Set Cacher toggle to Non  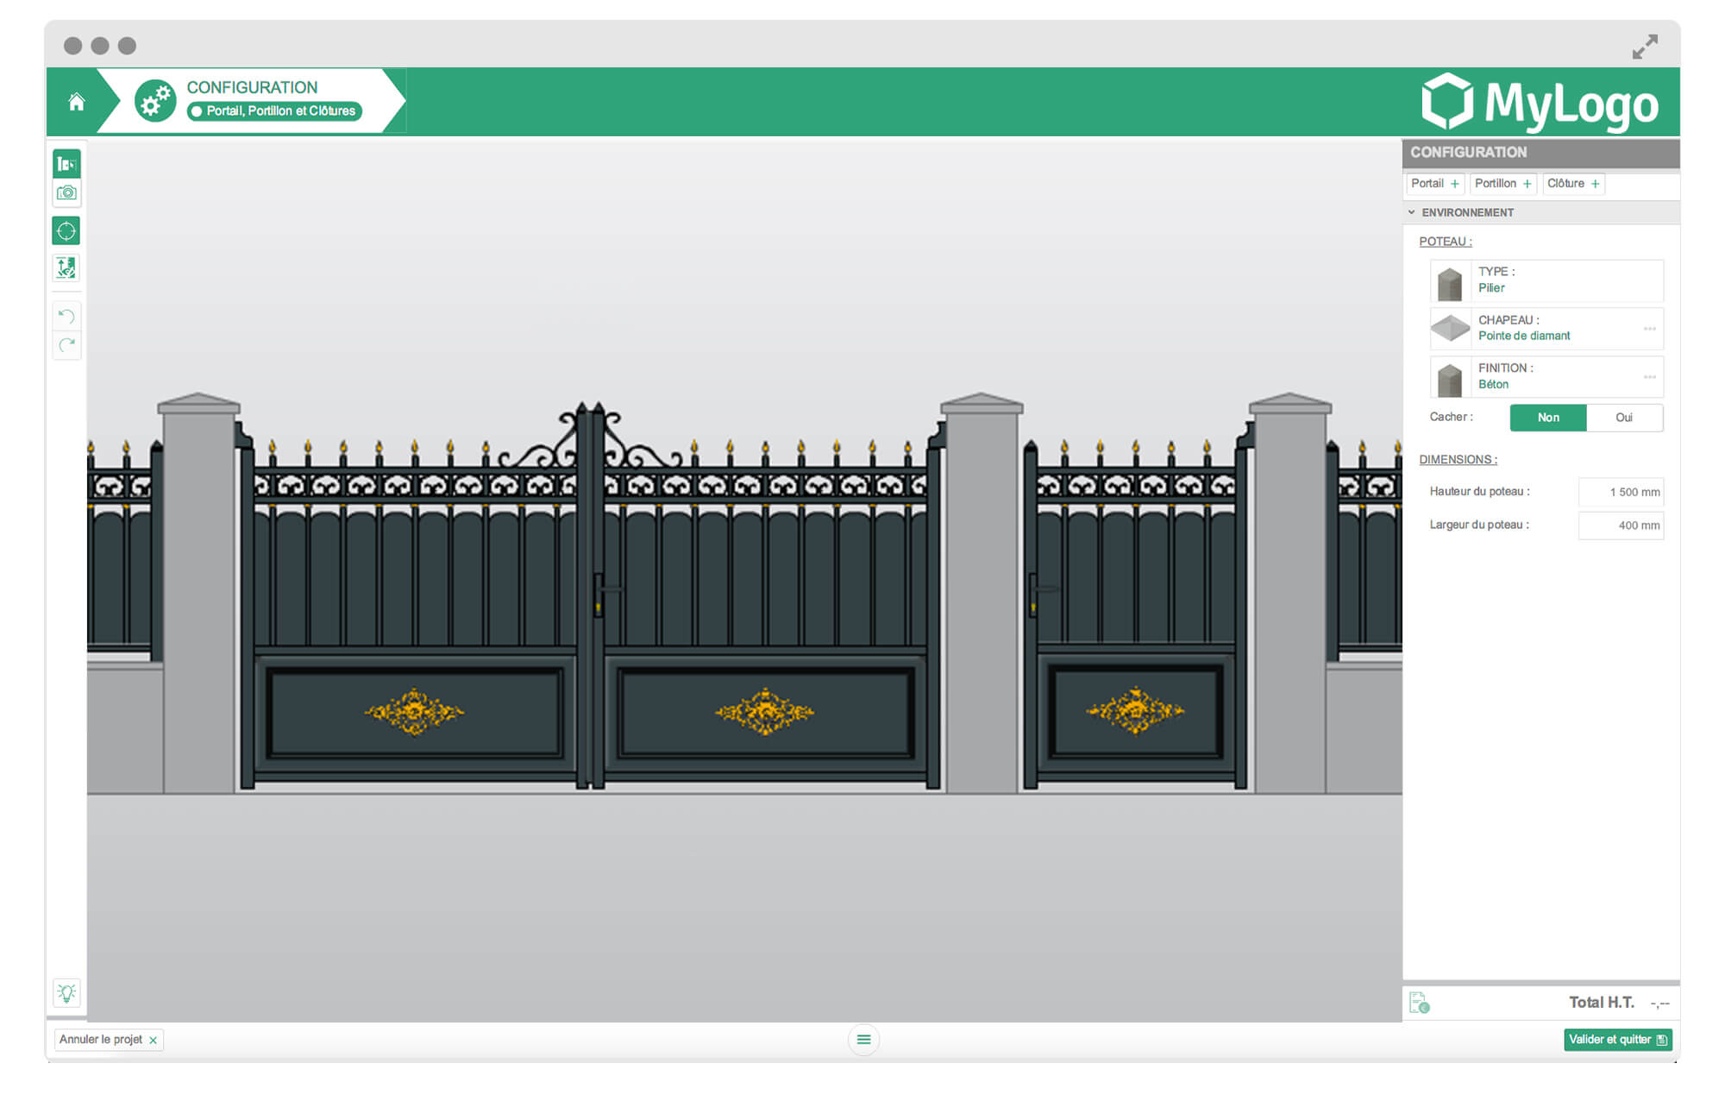pyautogui.click(x=1547, y=418)
